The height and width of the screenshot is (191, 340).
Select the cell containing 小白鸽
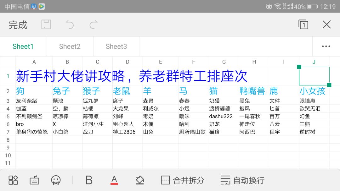pyautogui.click(x=67, y=132)
